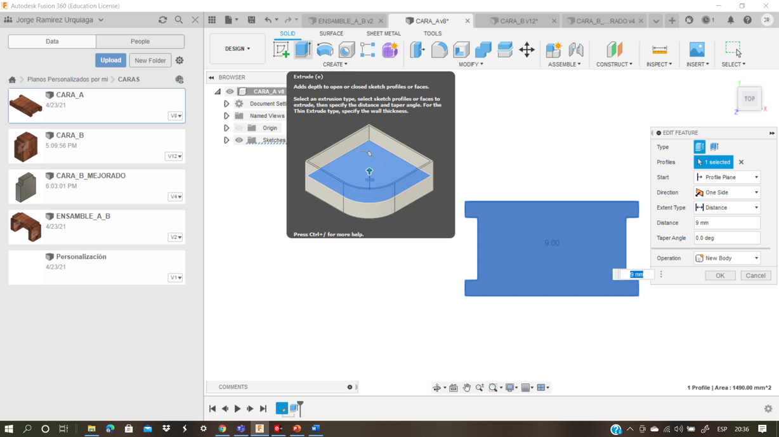This screenshot has height=437, width=779.
Task: Open the ENSAMBLE_A_B thumbnail in data panel
Action: coord(26,226)
